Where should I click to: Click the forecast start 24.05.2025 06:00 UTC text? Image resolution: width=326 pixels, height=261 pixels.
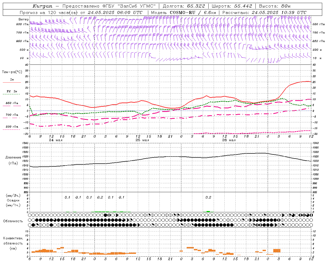point(115,12)
